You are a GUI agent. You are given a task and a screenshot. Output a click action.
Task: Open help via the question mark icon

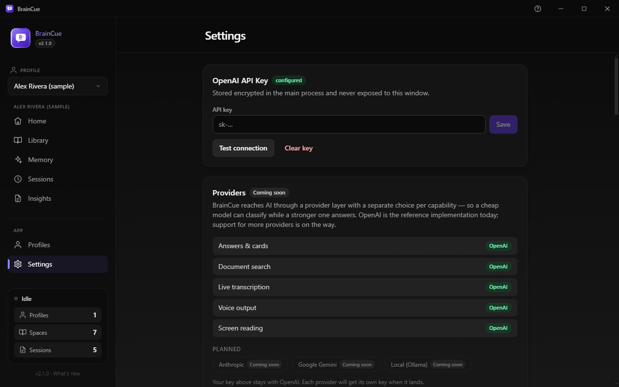point(538,9)
